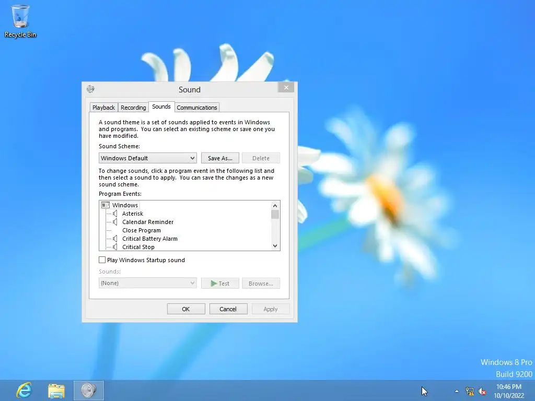Image resolution: width=535 pixels, height=401 pixels.
Task: Close the Sound dialog
Action: click(286, 88)
